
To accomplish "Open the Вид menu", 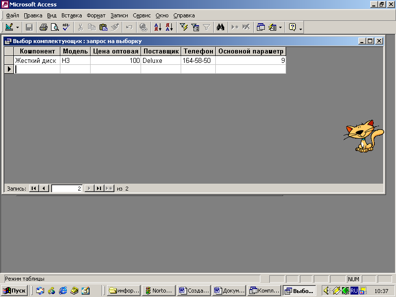I will [x=52, y=16].
